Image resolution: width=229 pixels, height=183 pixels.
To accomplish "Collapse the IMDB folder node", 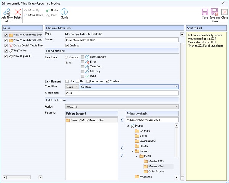I will coord(137,156).
